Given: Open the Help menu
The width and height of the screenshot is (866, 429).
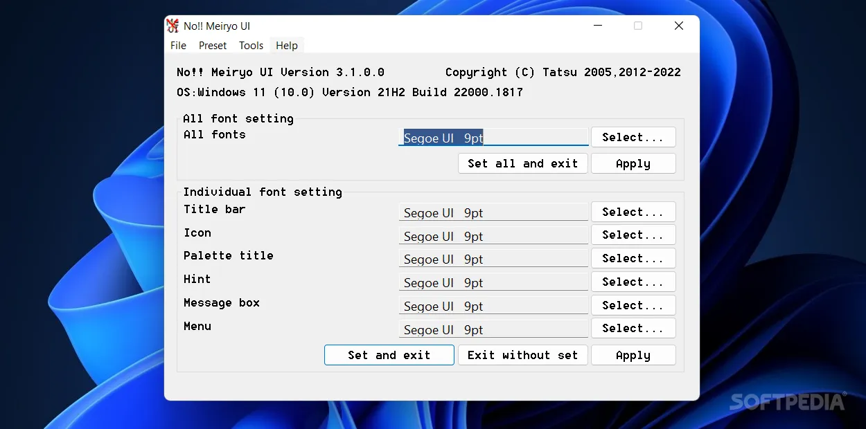Looking at the screenshot, I should (286, 46).
